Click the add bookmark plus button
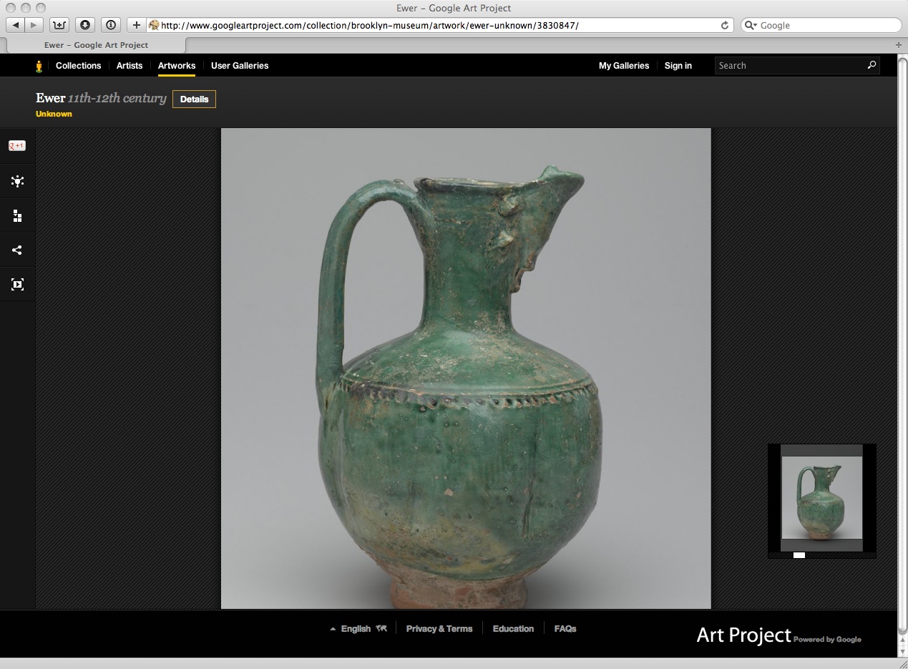This screenshot has height=669, width=908. click(x=136, y=25)
